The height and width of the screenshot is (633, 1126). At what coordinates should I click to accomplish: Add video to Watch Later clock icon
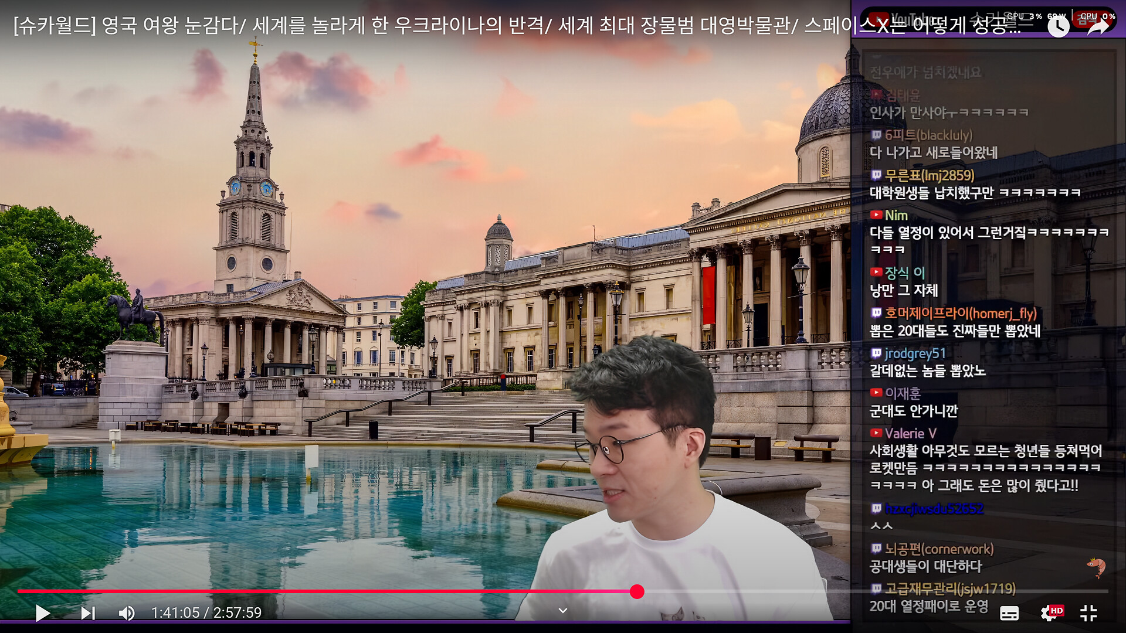click(1058, 26)
